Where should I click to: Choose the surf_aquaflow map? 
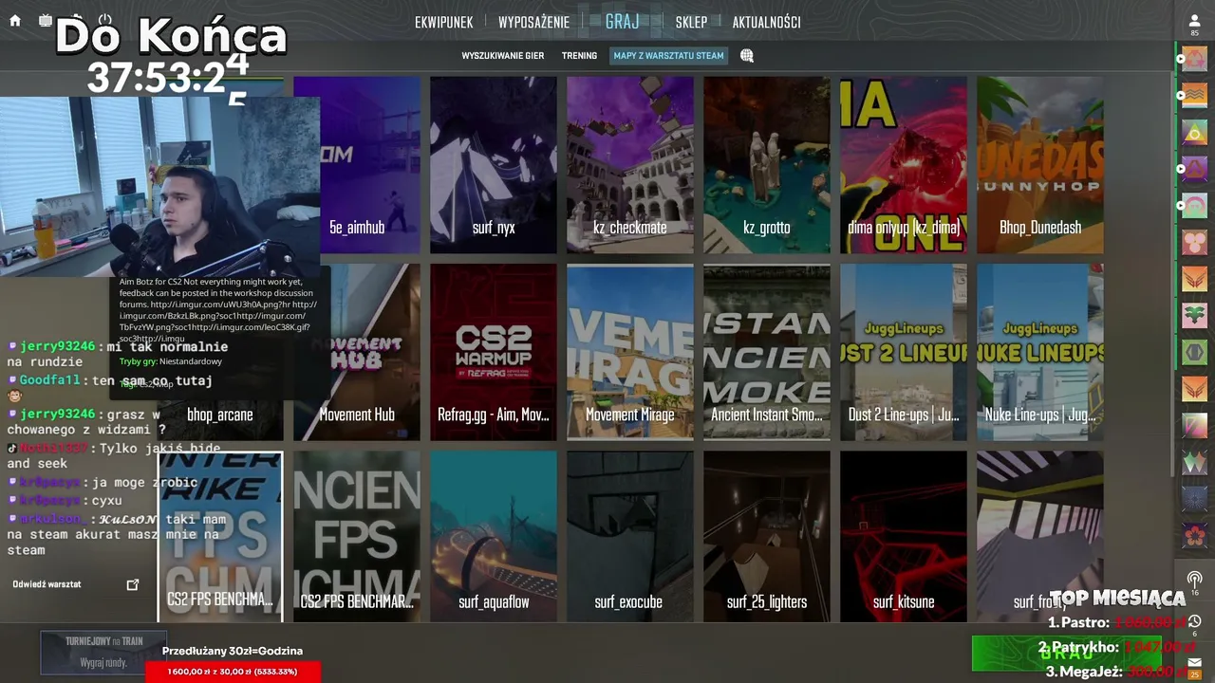[x=494, y=537]
